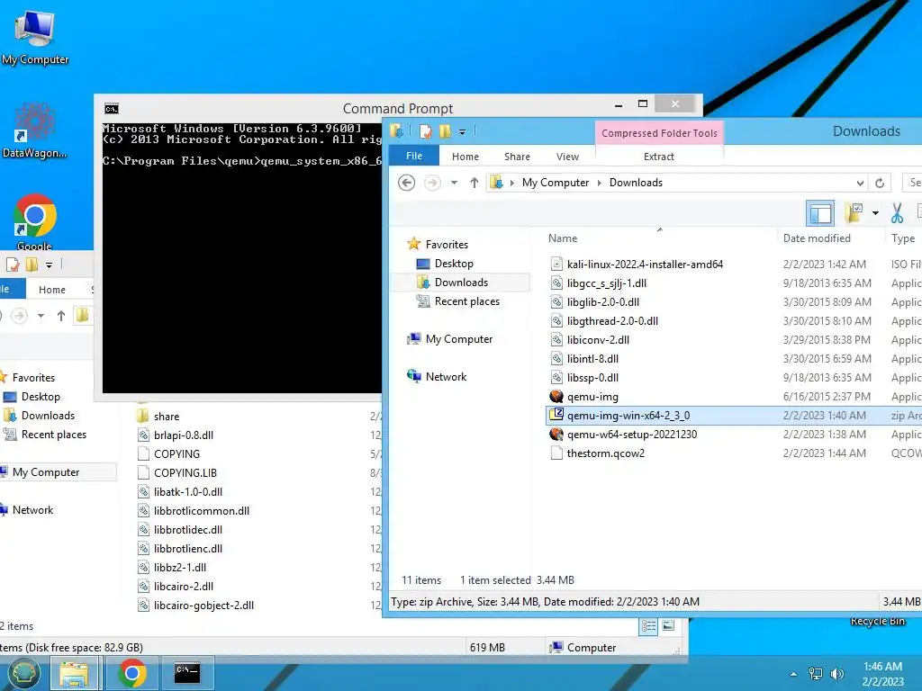The height and width of the screenshot is (691, 922).
Task: Toggle the preview pane icon in Downloads
Action: (820, 212)
